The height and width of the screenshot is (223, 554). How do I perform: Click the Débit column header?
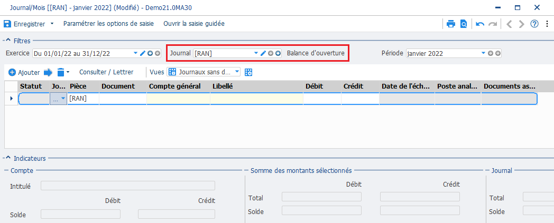[x=322, y=86]
